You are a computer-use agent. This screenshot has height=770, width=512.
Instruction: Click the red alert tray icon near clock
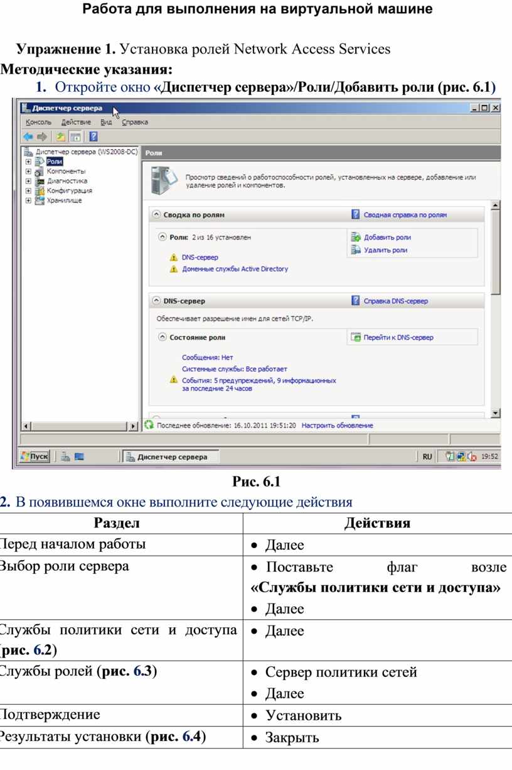pos(471,458)
